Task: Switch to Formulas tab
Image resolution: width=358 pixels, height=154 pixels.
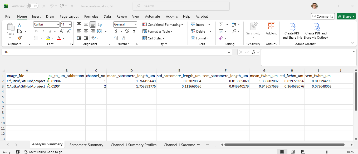Action: click(x=91, y=16)
